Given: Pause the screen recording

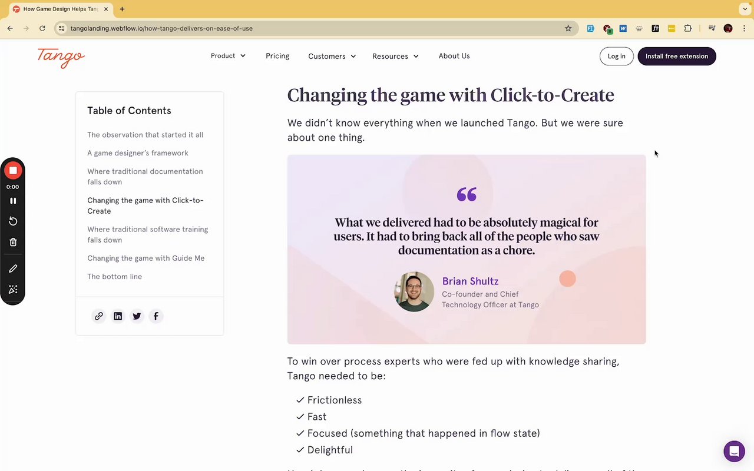Looking at the screenshot, I should (x=13, y=201).
